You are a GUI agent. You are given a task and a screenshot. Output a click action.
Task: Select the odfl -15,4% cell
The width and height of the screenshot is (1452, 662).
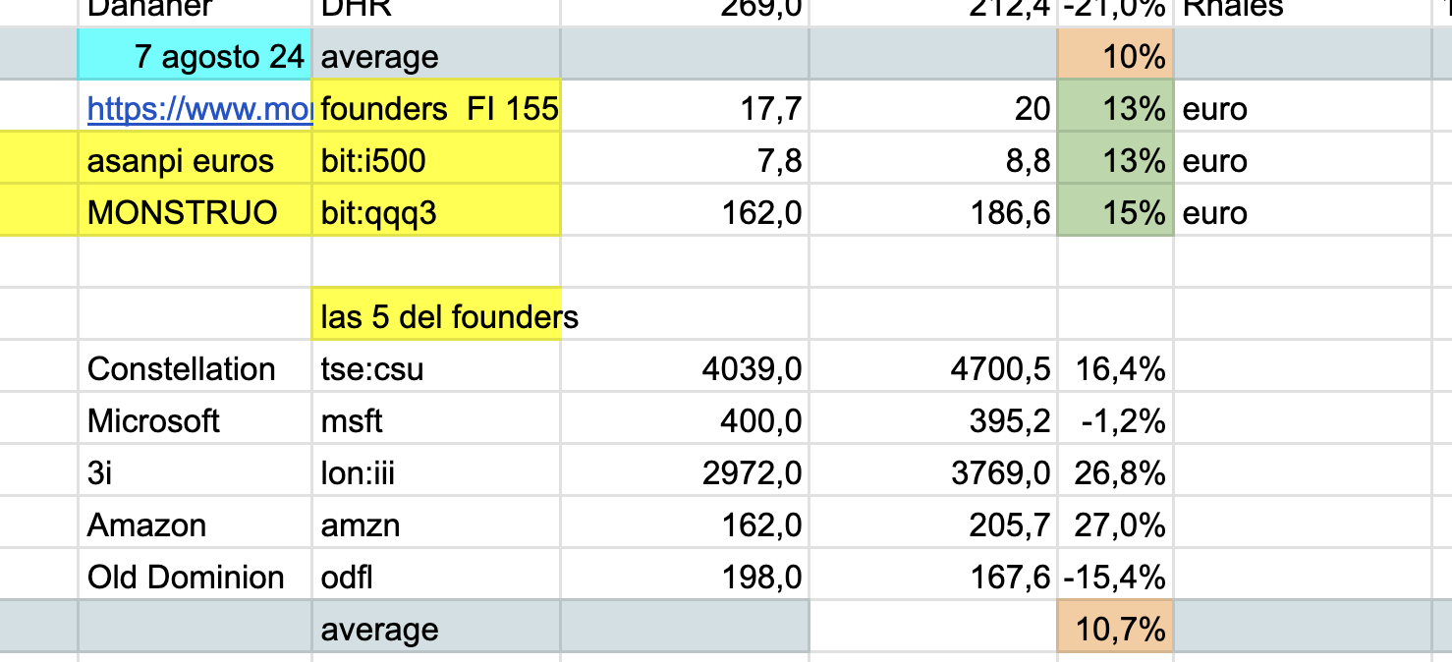point(1116,577)
